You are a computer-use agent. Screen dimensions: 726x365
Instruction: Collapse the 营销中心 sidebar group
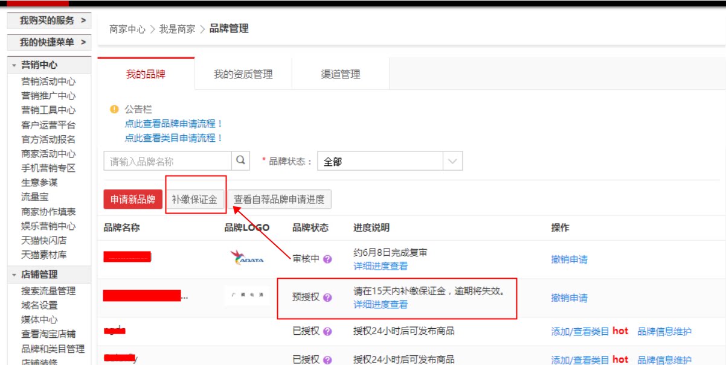(x=14, y=65)
